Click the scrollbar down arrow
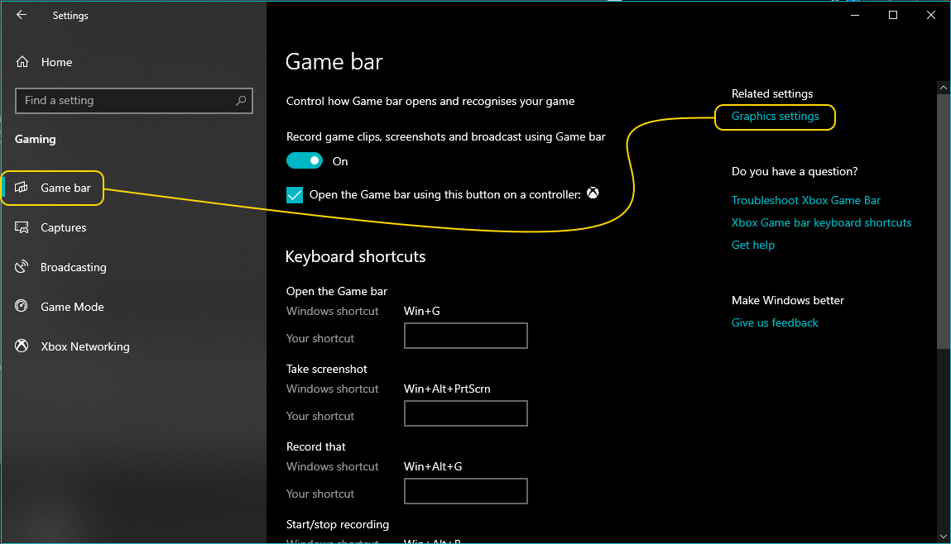 [943, 536]
